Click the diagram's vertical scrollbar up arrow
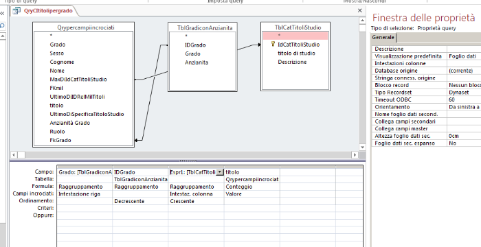The height and width of the screenshot is (247, 481). pyautogui.click(x=362, y=21)
